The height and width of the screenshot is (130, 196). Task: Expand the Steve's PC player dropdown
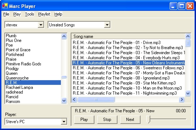[64, 121]
